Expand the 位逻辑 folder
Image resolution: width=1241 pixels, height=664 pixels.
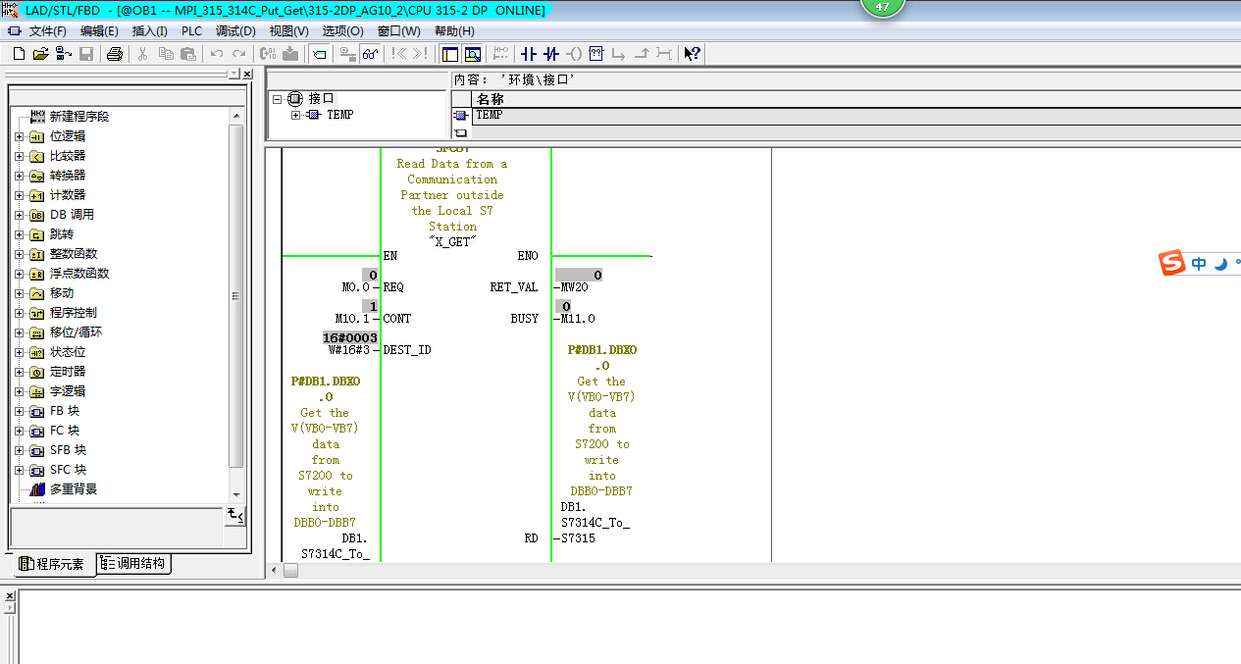pos(20,136)
